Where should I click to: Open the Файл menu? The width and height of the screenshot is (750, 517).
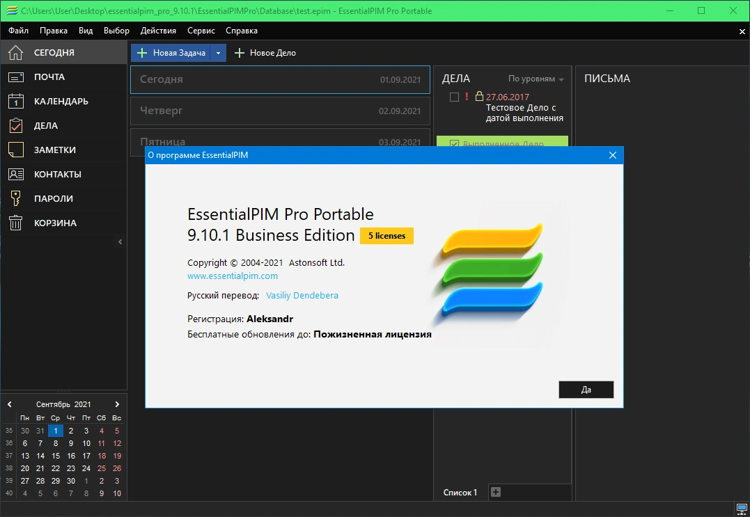(x=18, y=31)
